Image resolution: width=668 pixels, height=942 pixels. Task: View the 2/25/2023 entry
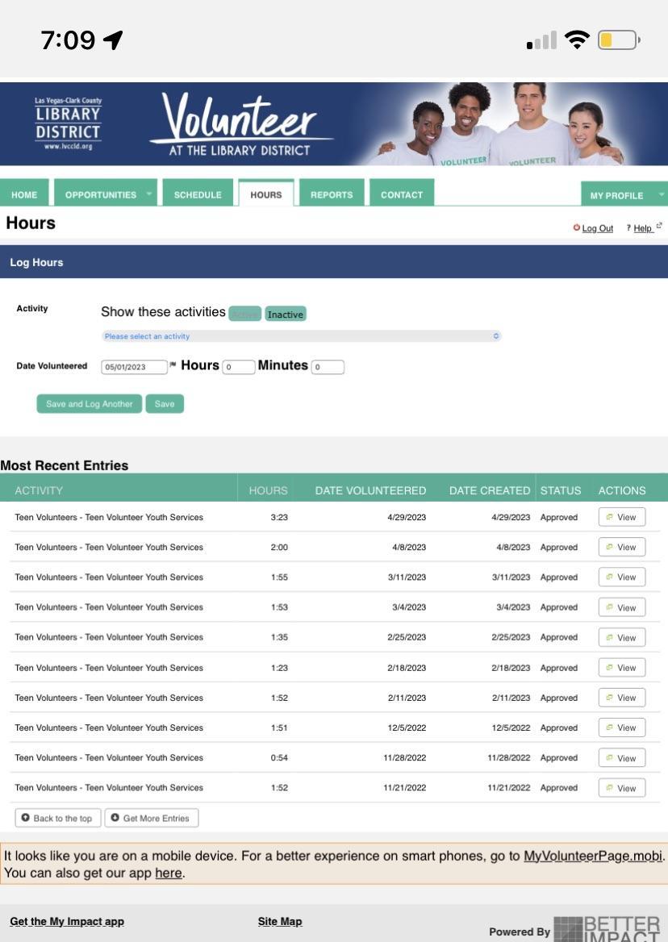pos(622,637)
